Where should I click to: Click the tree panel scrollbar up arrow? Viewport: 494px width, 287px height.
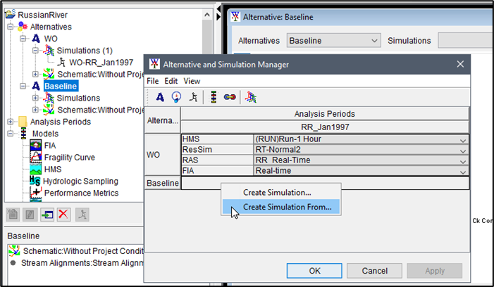click(x=207, y=15)
